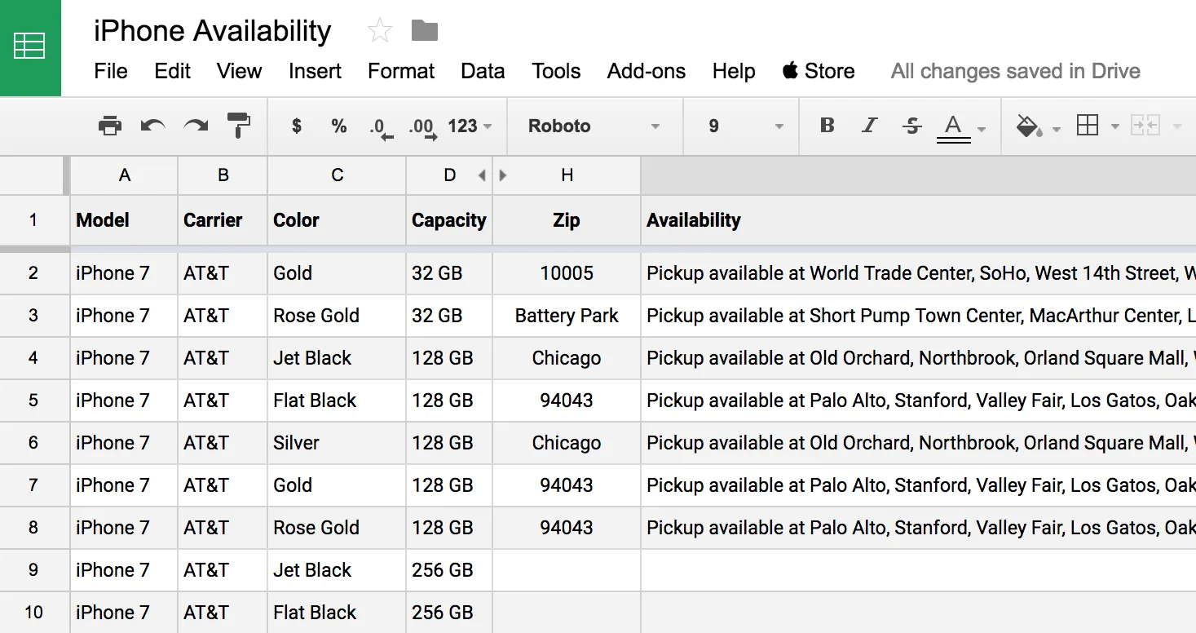Decrease decimal places
The height and width of the screenshot is (633, 1196).
click(380, 127)
